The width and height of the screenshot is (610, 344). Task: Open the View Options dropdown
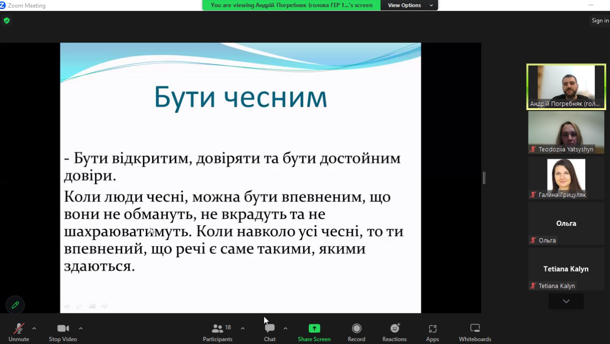[x=410, y=5]
